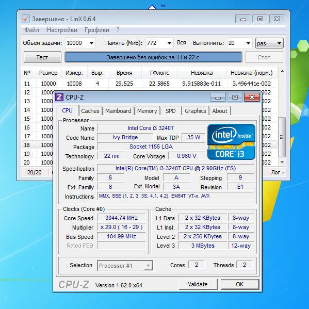Click the Ivy Bridge code name field
Screen dimensions: 309x309
tap(125, 137)
